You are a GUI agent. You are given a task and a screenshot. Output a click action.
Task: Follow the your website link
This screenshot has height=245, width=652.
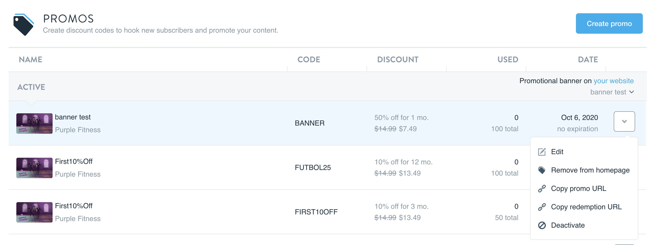point(613,81)
